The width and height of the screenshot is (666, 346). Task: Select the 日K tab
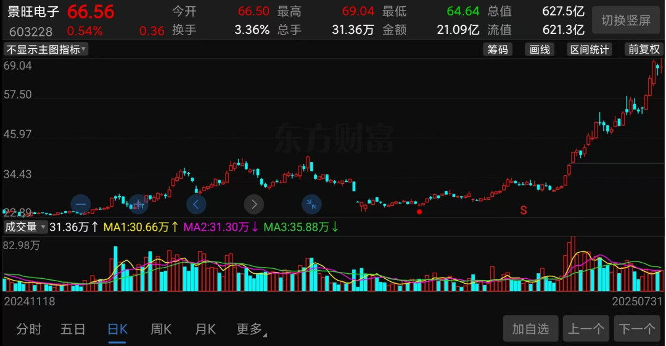click(117, 329)
